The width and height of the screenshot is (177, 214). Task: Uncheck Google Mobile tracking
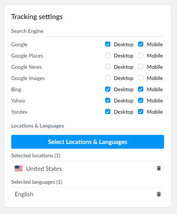coord(141,44)
